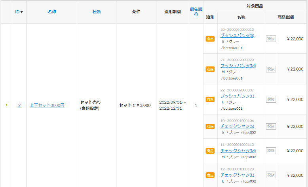Open the promotion with ID 2
This screenshot has height=187, width=308.
(x=19, y=105)
